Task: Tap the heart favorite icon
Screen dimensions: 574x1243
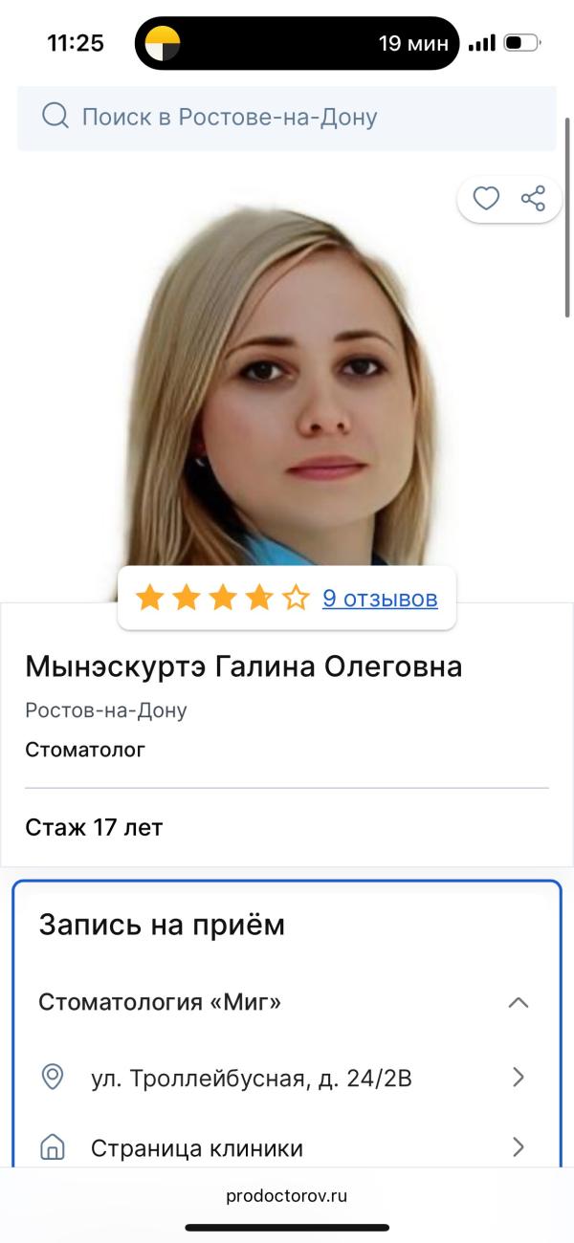Action: point(487,199)
